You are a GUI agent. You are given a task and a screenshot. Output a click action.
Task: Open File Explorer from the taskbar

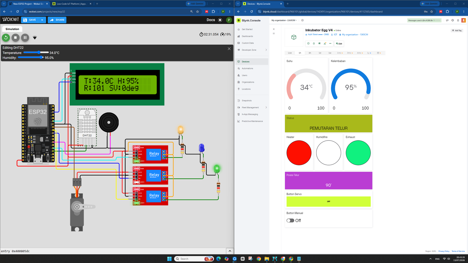point(267,259)
